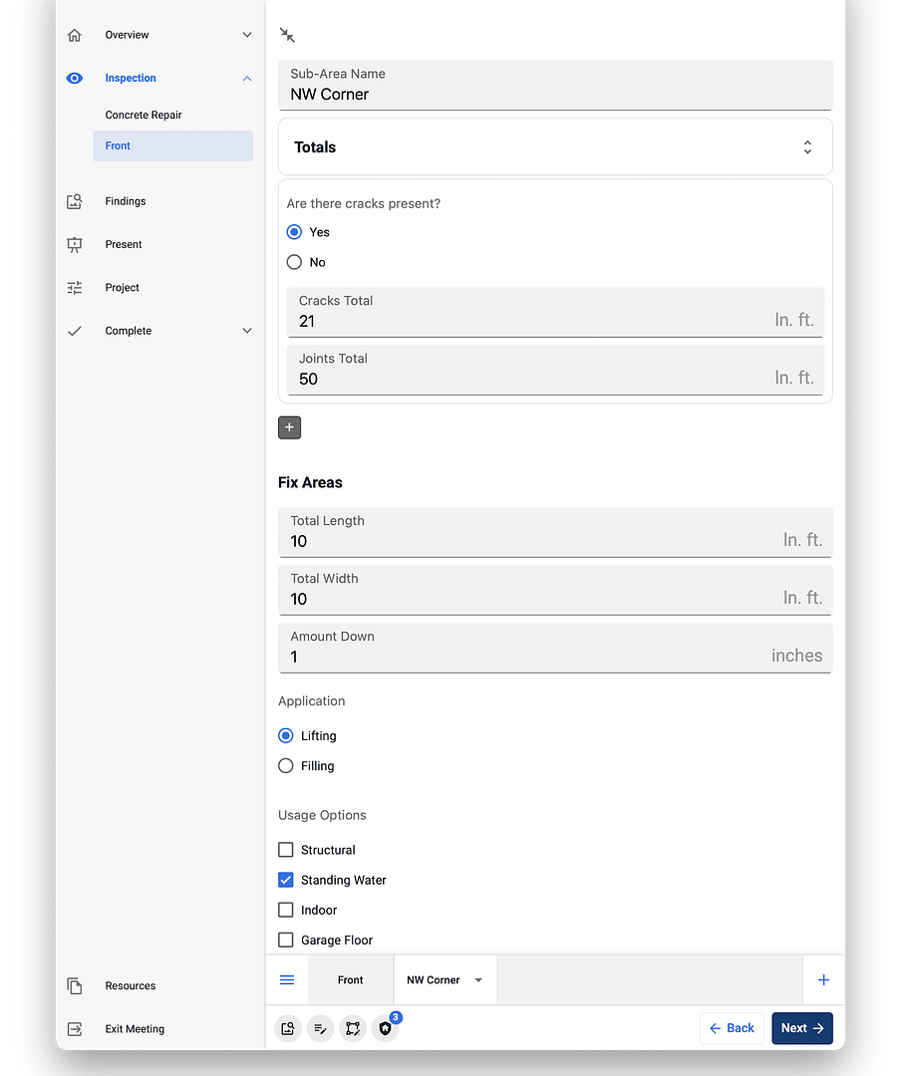Screen dimensions: 901x1076
Task: Click the Back button
Action: 732,1028
